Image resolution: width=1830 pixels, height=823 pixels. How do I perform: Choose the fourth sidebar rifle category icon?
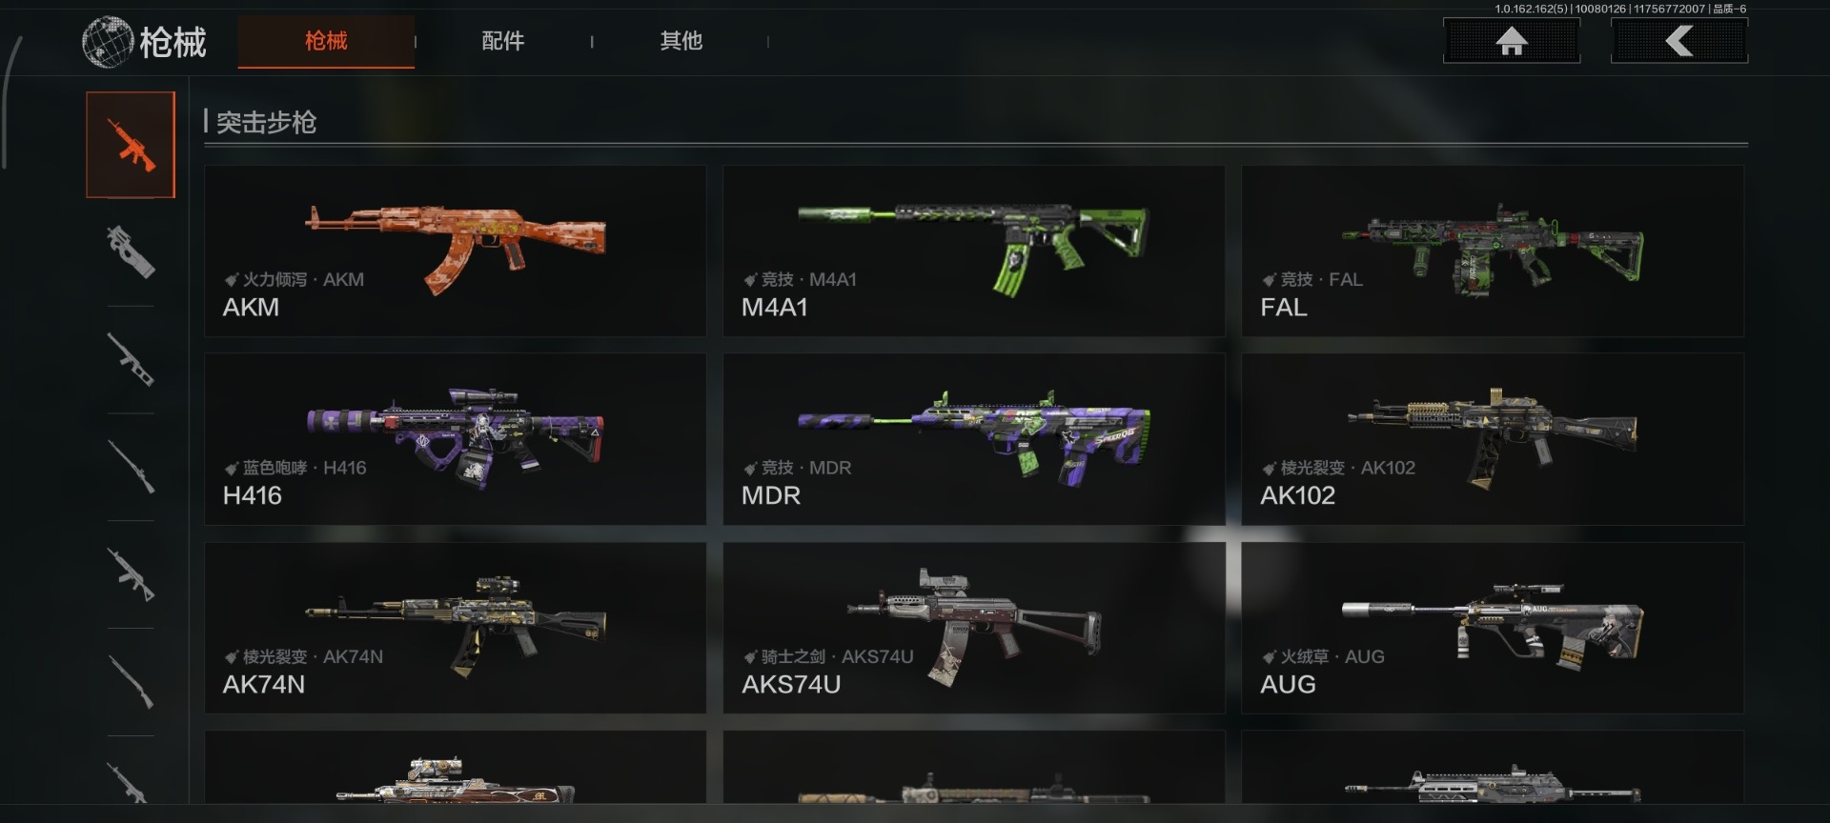click(x=131, y=467)
